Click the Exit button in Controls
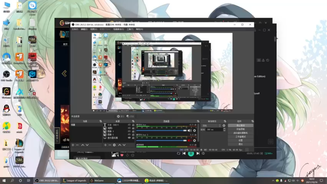327x184 pixels. click(240, 144)
